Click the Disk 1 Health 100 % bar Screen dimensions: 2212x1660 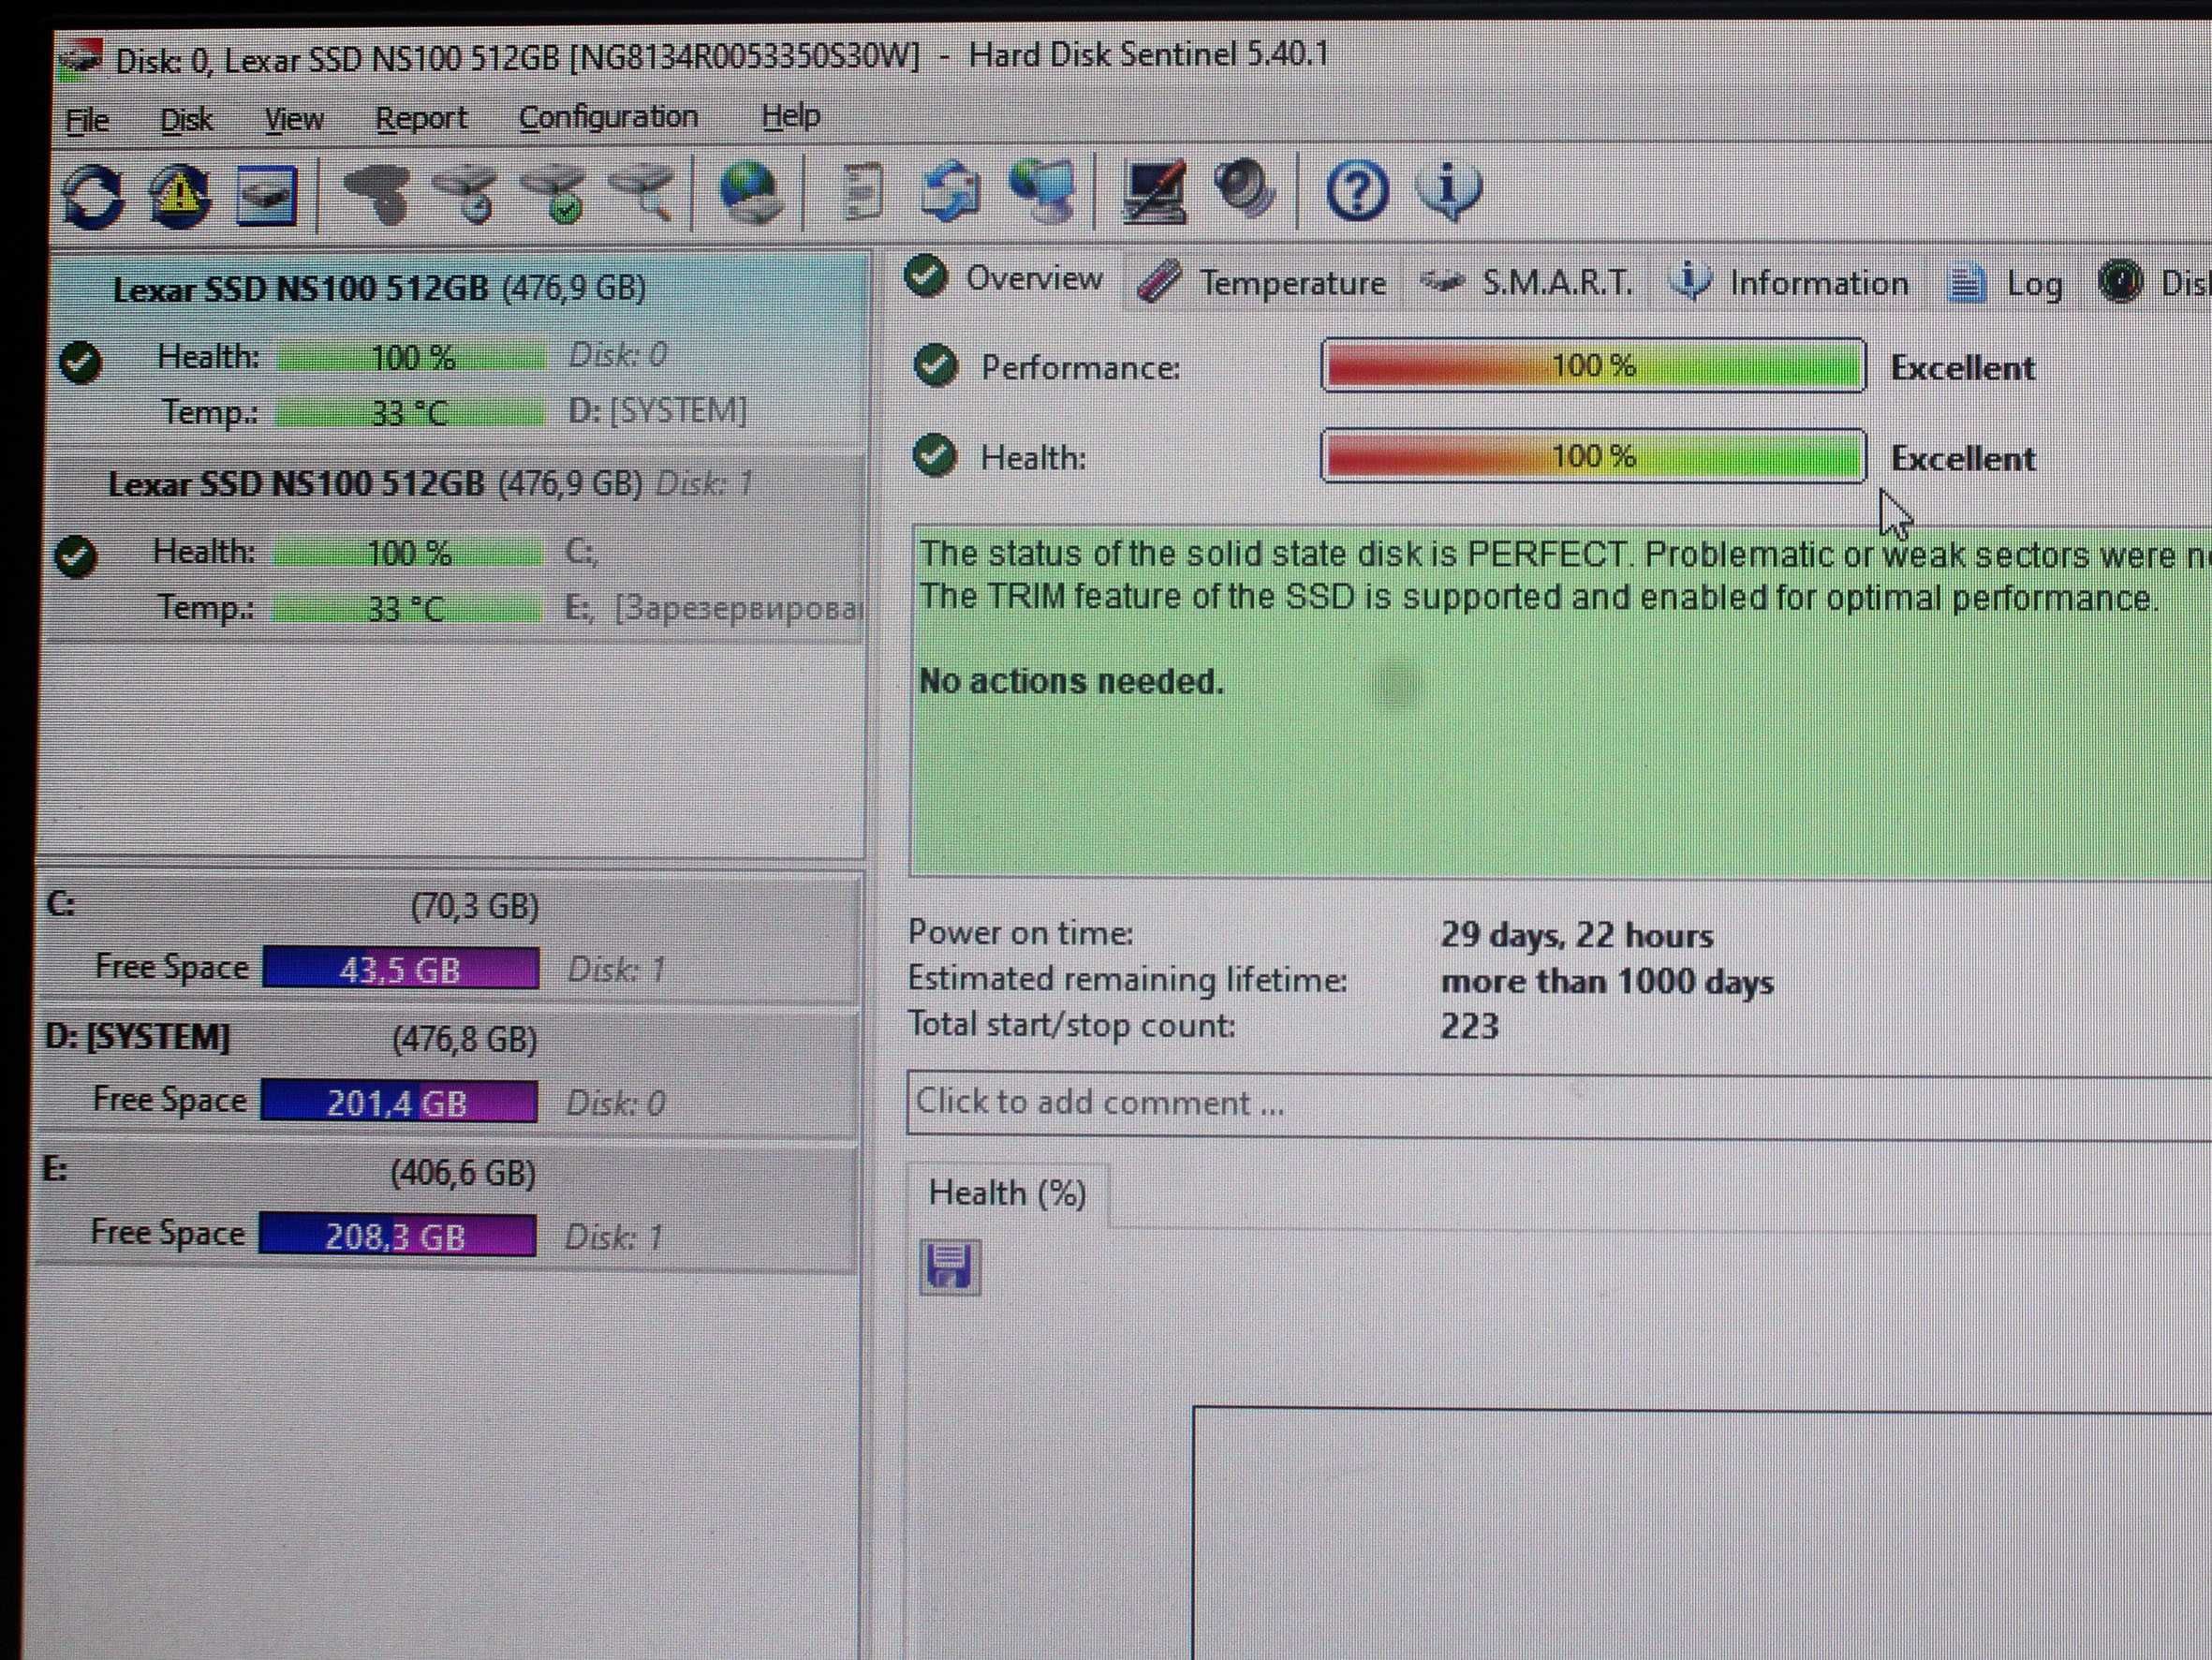408,553
